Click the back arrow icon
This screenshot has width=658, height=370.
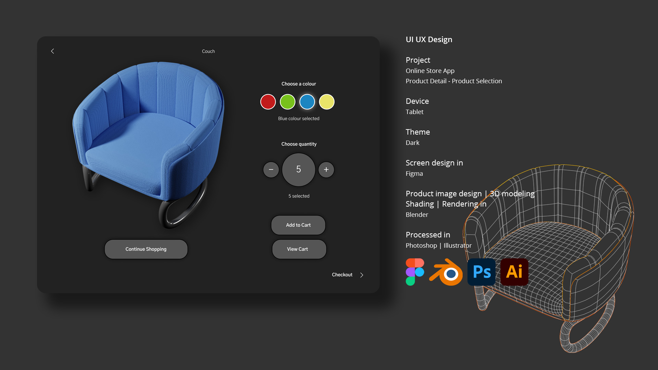click(x=52, y=51)
